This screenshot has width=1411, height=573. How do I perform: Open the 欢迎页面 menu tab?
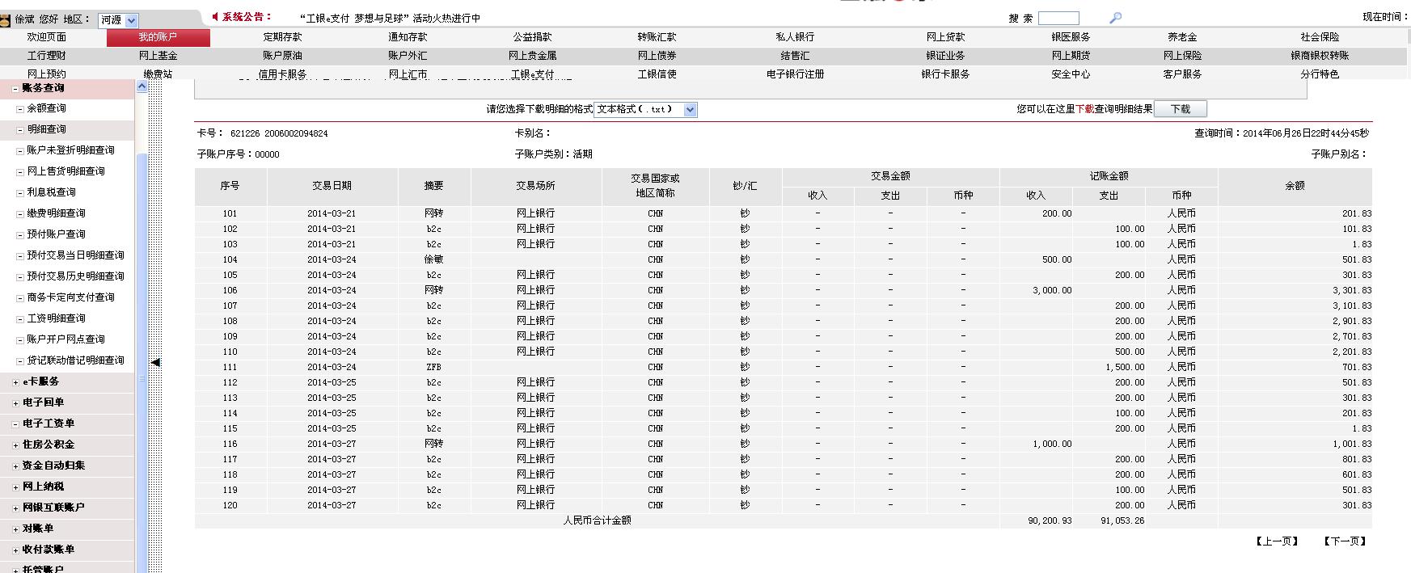(47, 37)
